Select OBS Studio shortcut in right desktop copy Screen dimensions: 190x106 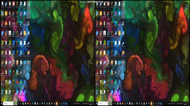point(97,82)
